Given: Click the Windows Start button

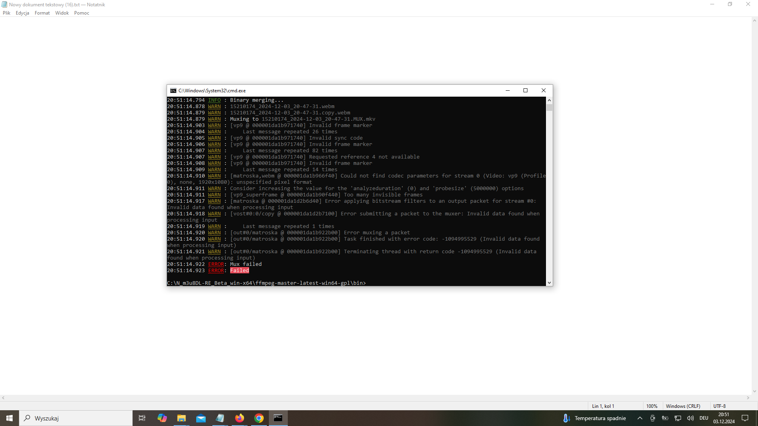Looking at the screenshot, I should point(9,418).
